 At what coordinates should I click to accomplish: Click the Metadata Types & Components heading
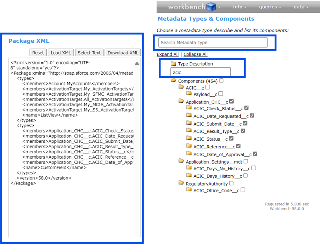tap(206, 19)
